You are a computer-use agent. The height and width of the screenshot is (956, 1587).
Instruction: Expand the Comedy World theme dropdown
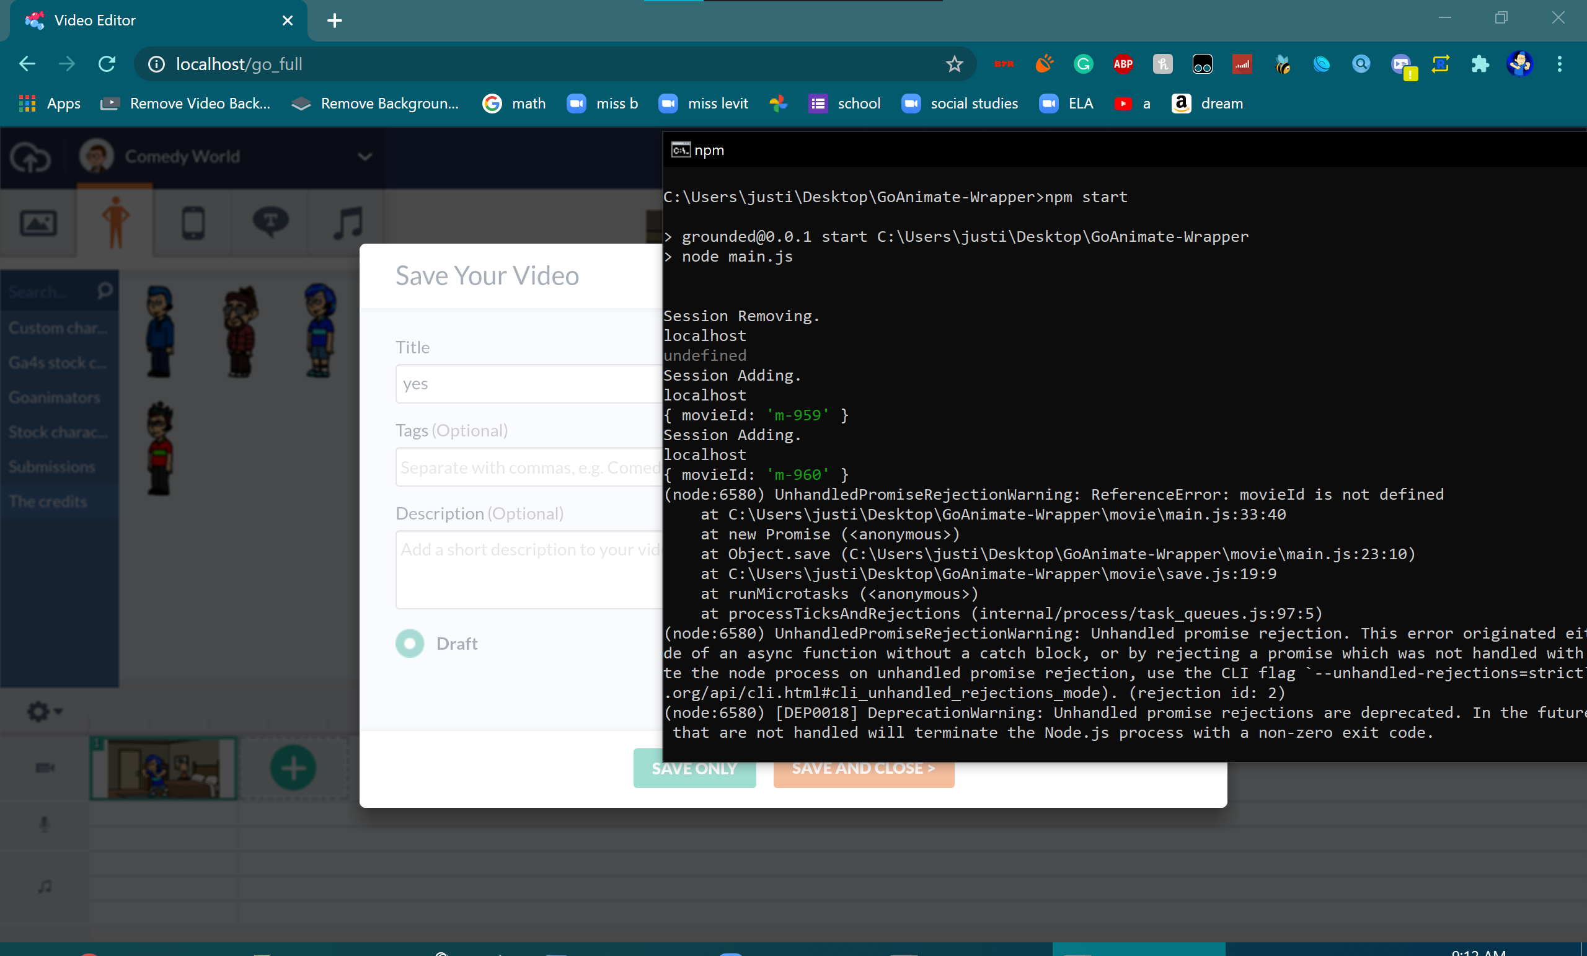pos(365,156)
